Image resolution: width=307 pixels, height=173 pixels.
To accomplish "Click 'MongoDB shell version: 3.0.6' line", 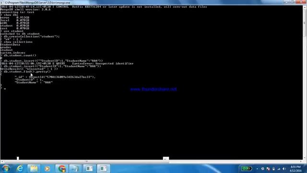I will [x=25, y=10].
